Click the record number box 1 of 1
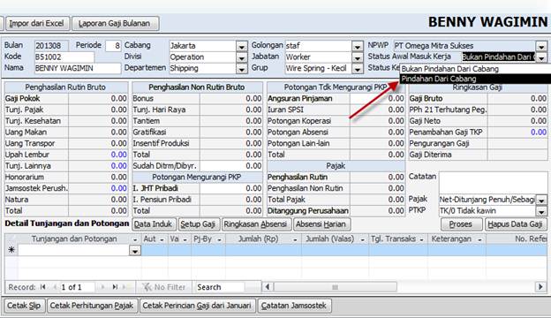551x318 pixels. click(77, 287)
